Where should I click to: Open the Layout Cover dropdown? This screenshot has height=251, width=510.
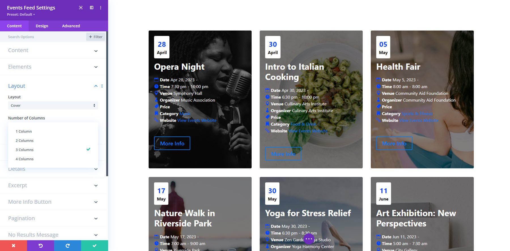click(53, 105)
